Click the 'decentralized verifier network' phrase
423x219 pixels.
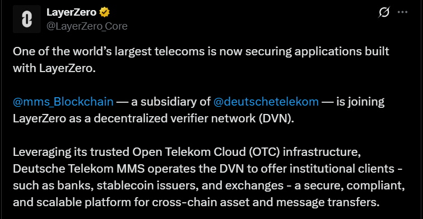coord(175,118)
